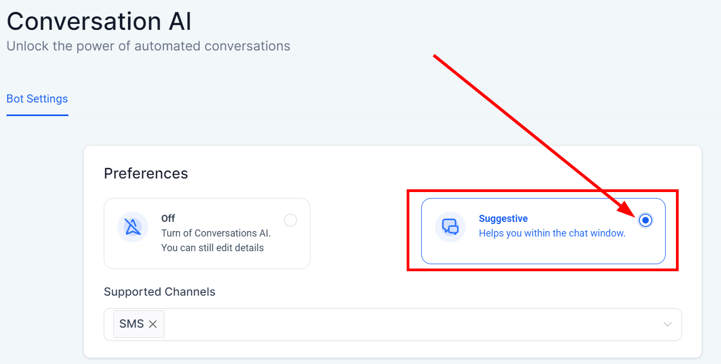
Task: Click "Helps you within the chat window" text
Action: pyautogui.click(x=552, y=233)
